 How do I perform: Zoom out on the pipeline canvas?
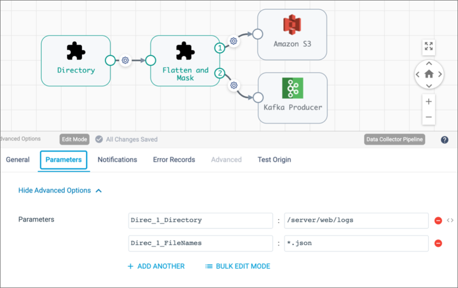pyautogui.click(x=429, y=117)
